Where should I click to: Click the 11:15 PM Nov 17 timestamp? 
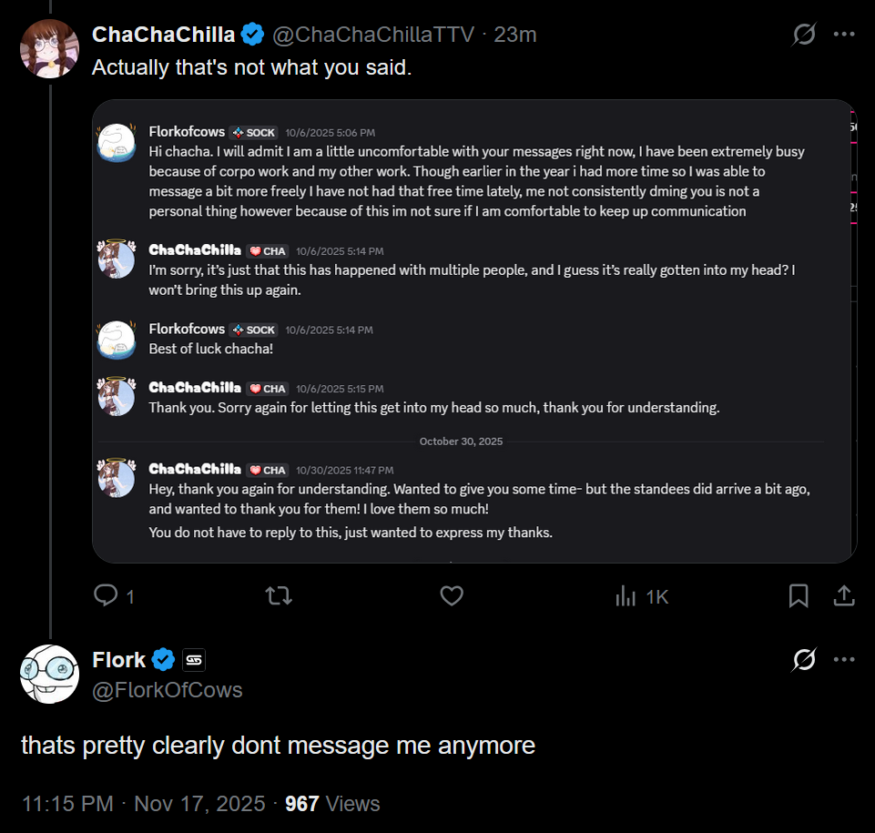tap(144, 804)
